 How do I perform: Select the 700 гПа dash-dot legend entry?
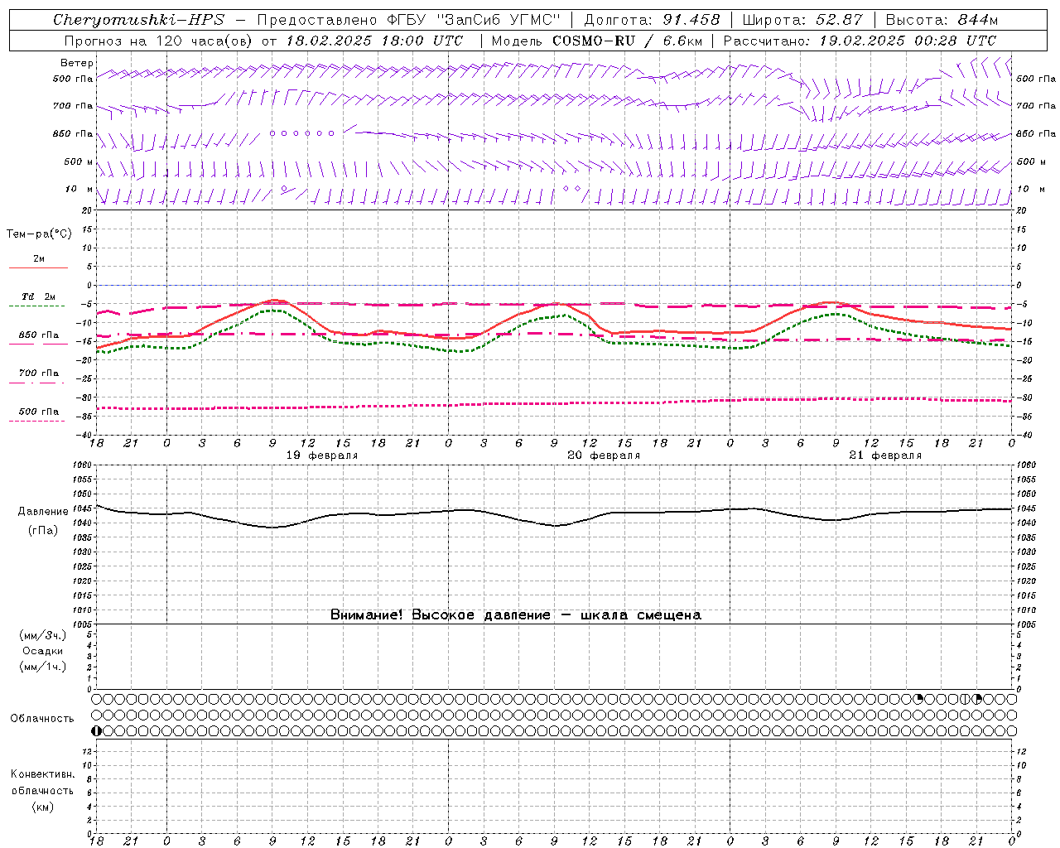[38, 377]
